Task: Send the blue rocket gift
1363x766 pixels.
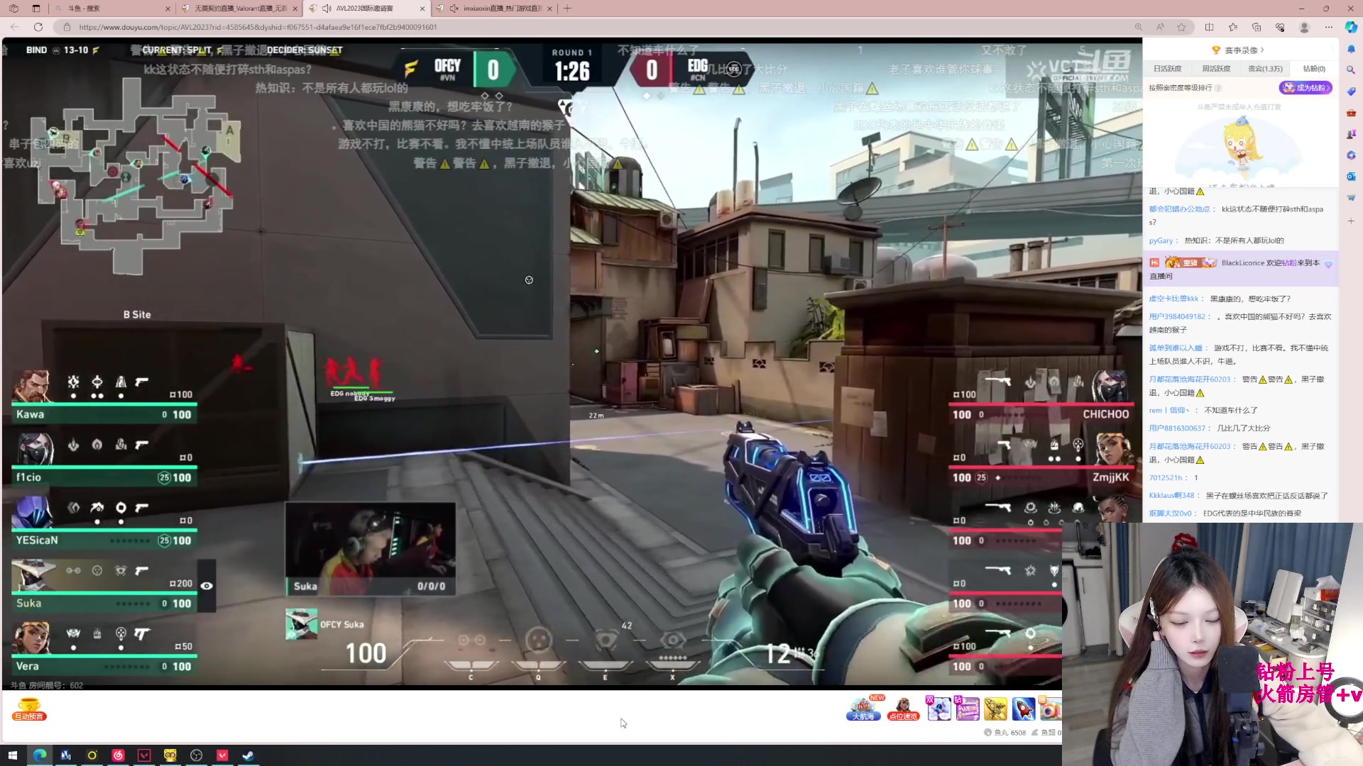Action: coord(1023,708)
